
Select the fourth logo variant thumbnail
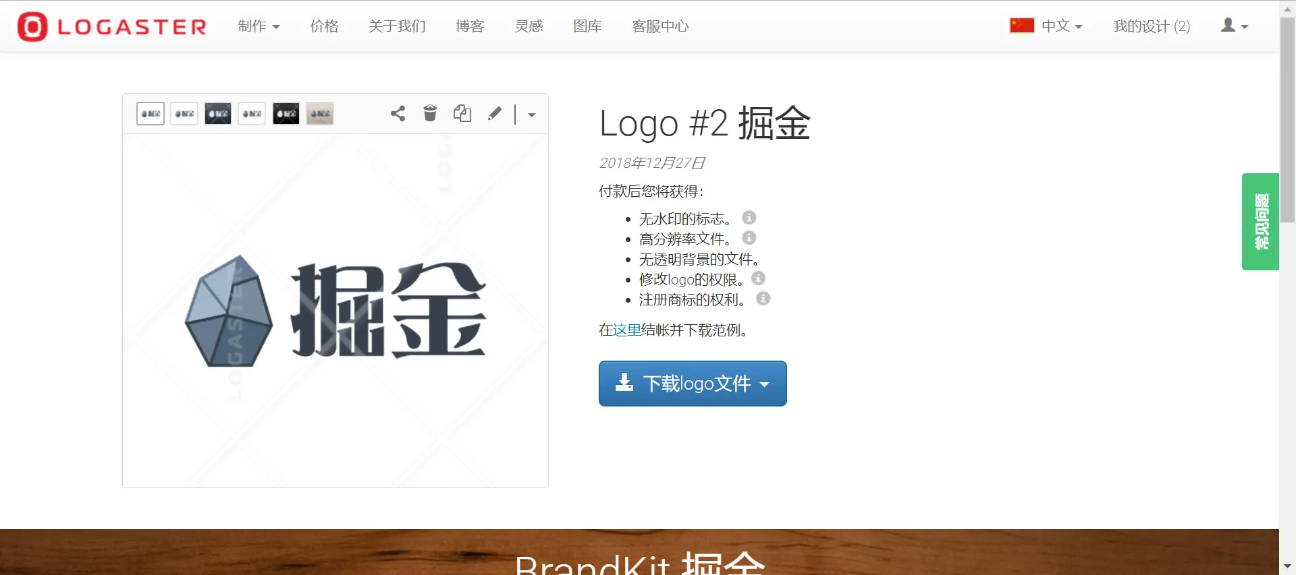point(252,113)
